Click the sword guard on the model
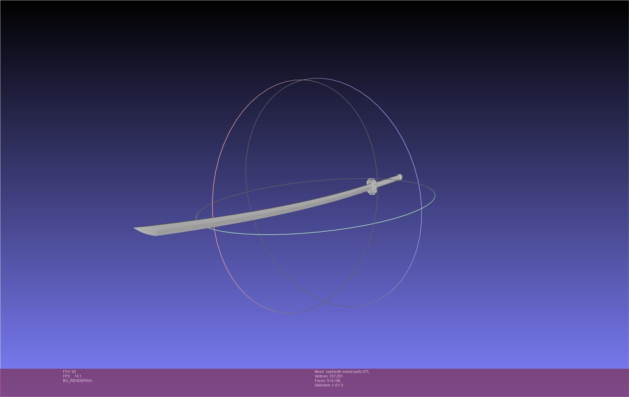This screenshot has width=629, height=397. pos(371,186)
